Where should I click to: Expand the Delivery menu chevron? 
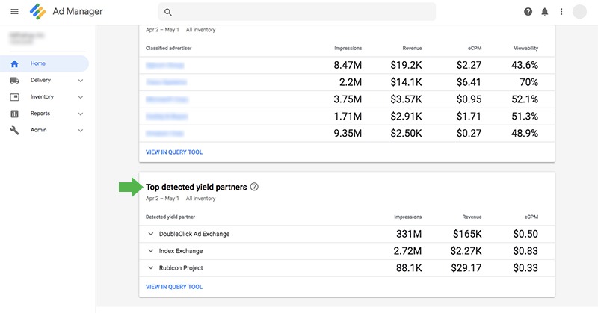point(81,81)
